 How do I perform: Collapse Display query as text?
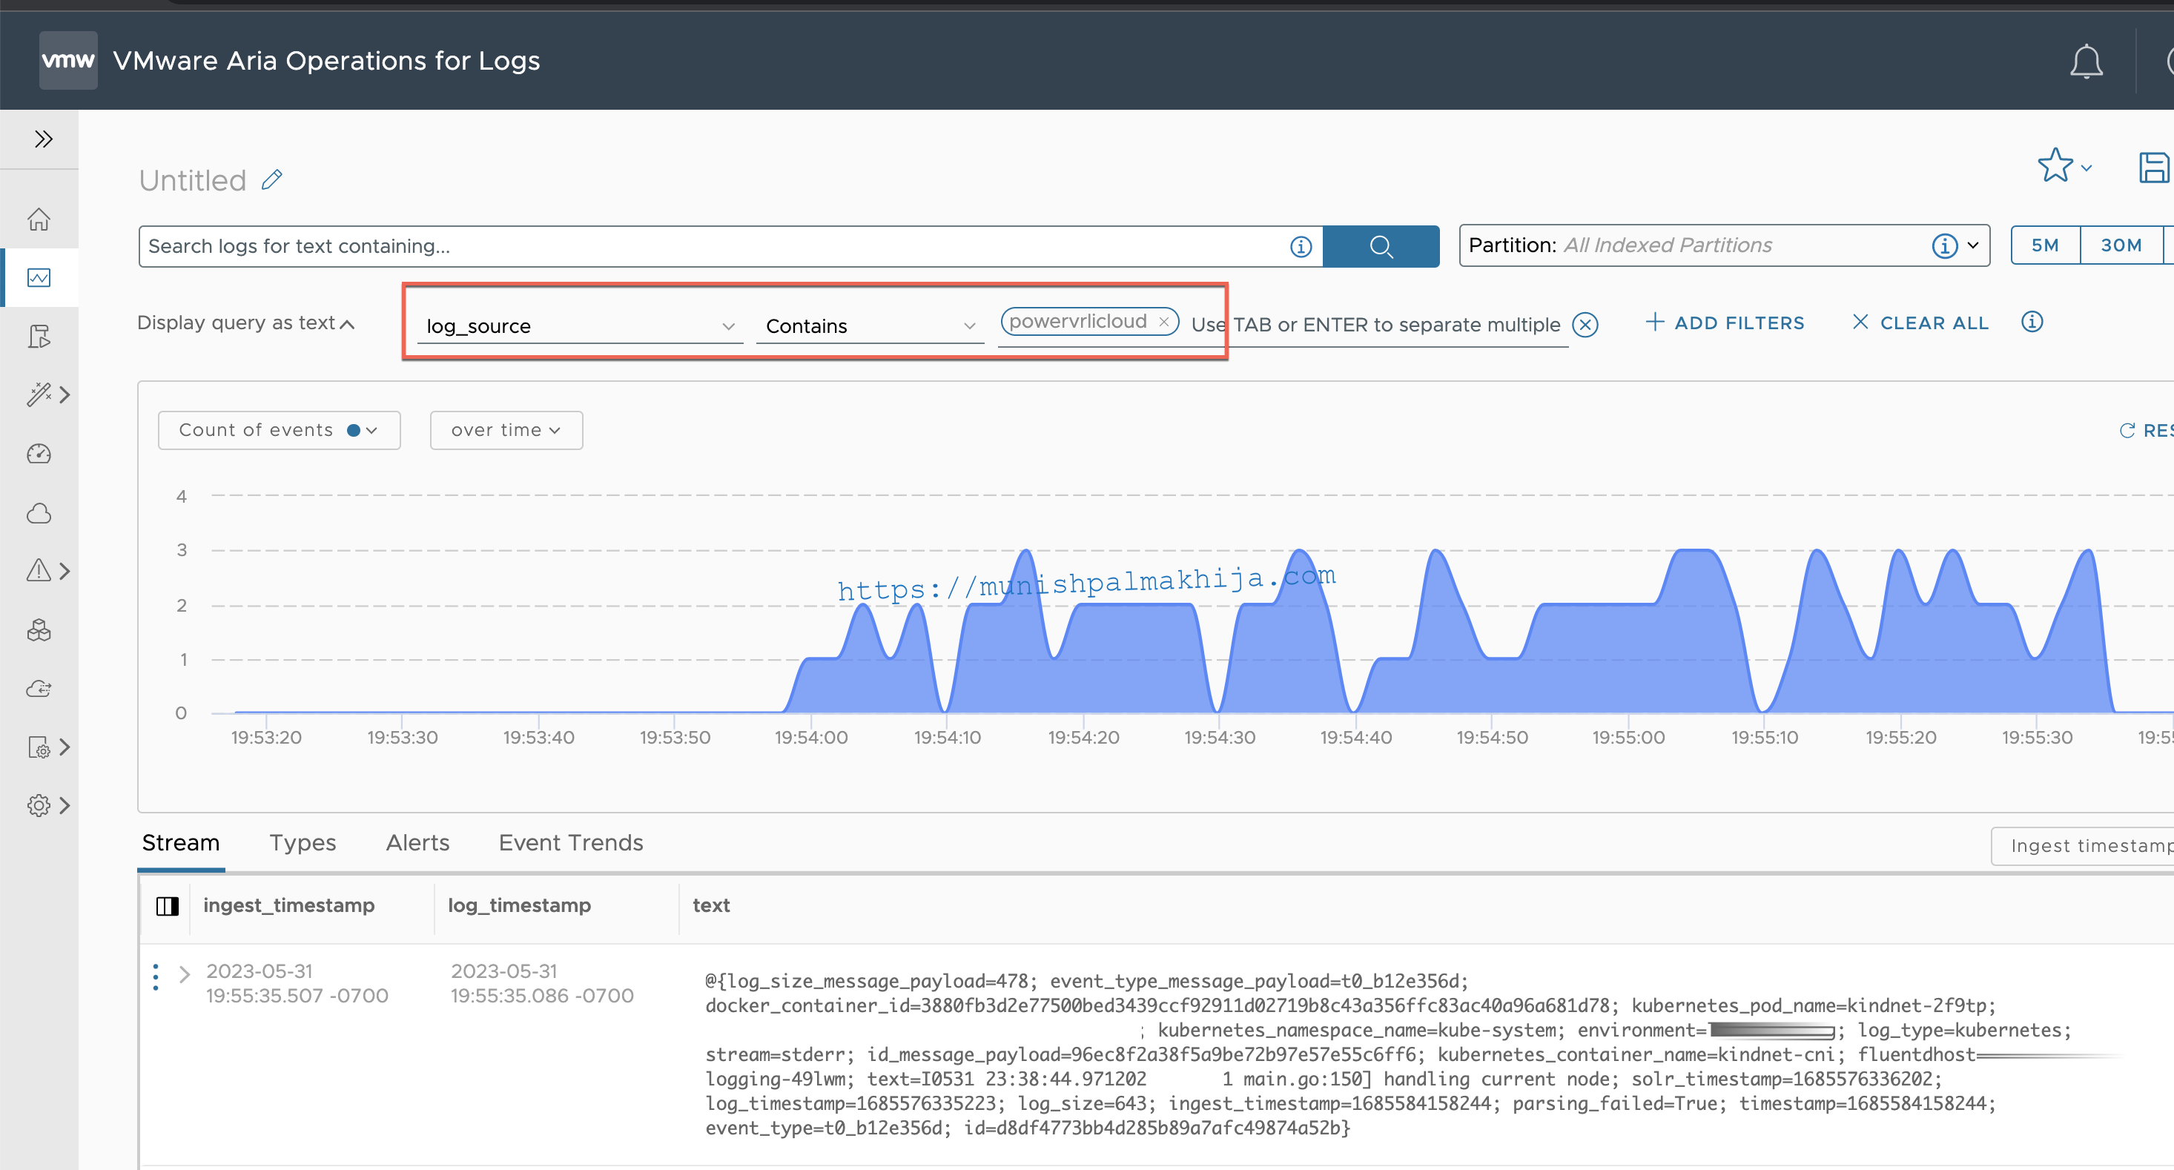245,323
